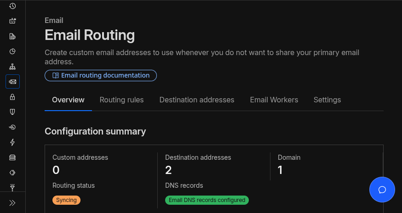Screen dimensions: 402x213
Task: Click the Workers diamond sidebar icon
Action: coord(12,173)
